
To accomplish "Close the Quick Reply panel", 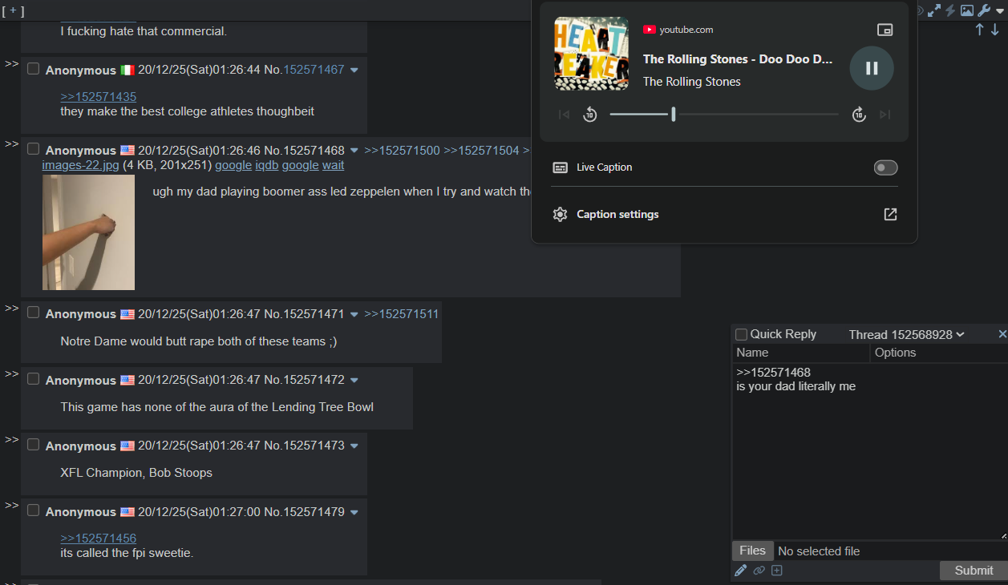I will pyautogui.click(x=1002, y=334).
